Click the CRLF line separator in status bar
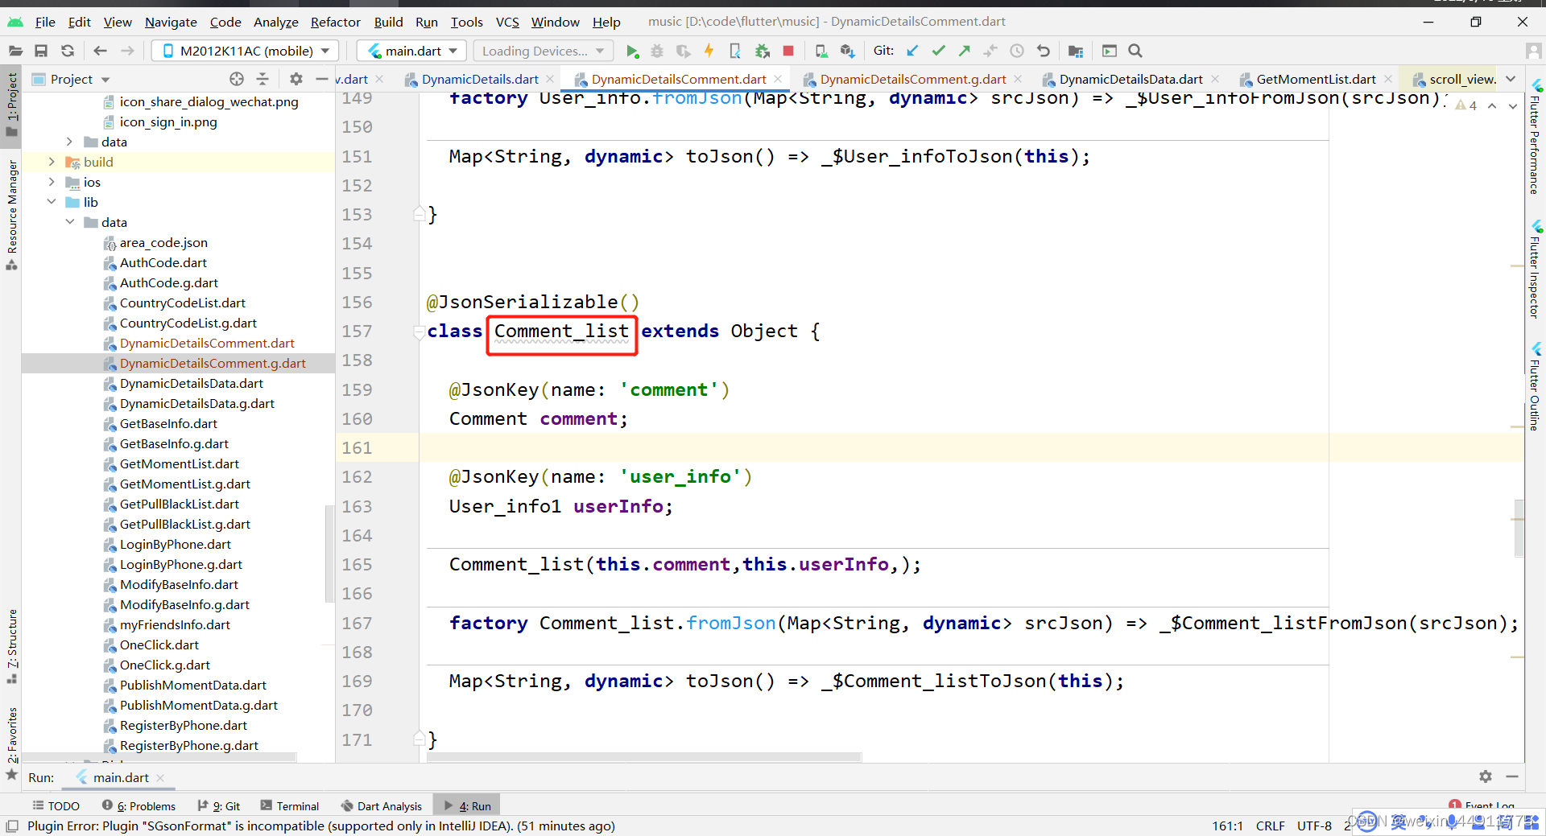 click(1270, 826)
